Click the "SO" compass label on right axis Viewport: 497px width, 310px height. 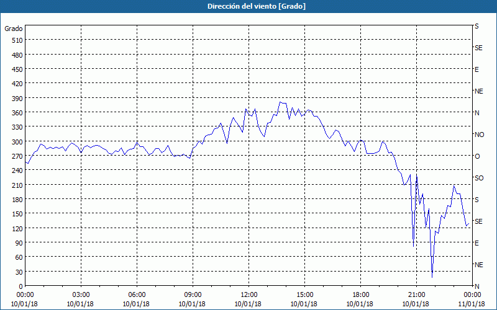479,178
